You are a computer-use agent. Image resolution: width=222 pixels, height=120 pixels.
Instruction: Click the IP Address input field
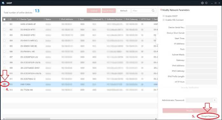201,44
